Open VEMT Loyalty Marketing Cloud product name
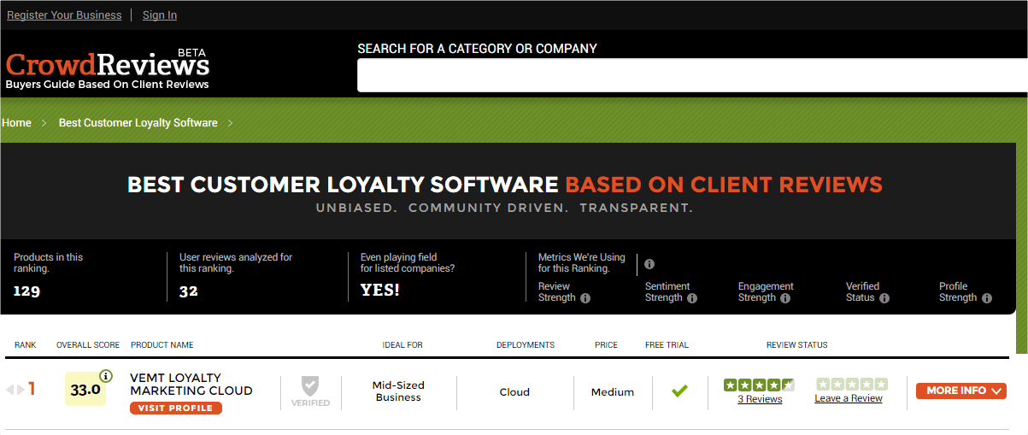 point(191,384)
